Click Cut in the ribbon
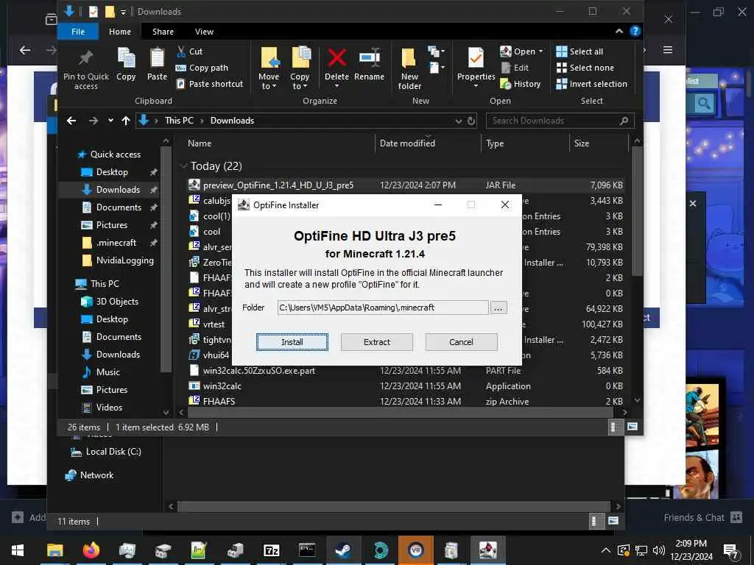 [x=189, y=51]
